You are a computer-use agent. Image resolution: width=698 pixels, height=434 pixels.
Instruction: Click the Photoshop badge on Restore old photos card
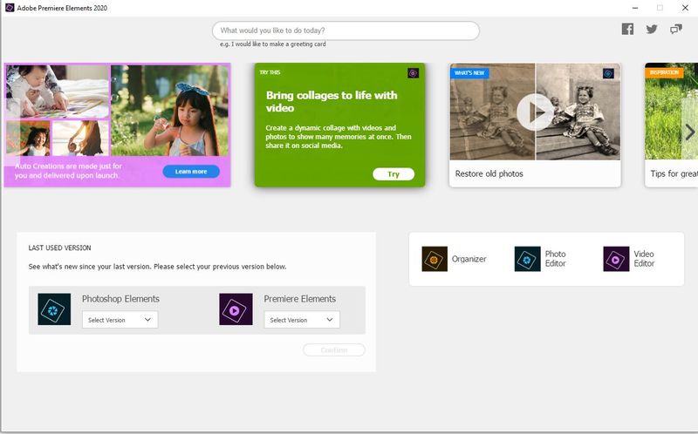pyautogui.click(x=608, y=73)
